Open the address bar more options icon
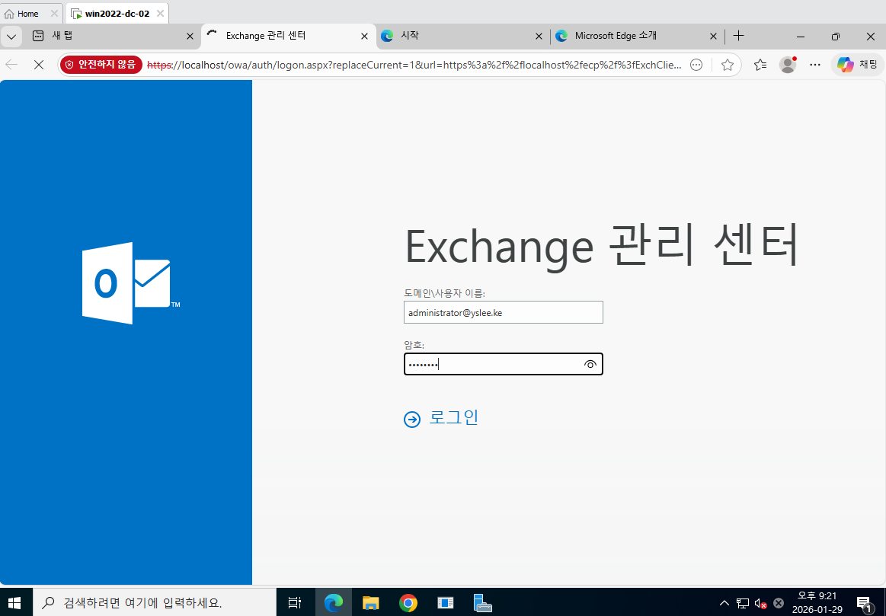This screenshot has width=886, height=616. 697,65
